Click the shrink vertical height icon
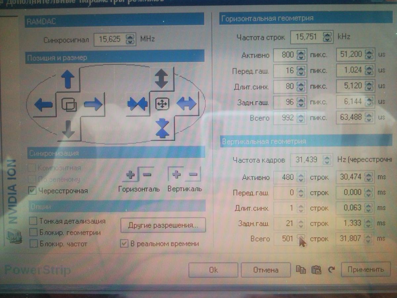The width and height of the screenshot is (397, 298). (x=162, y=128)
